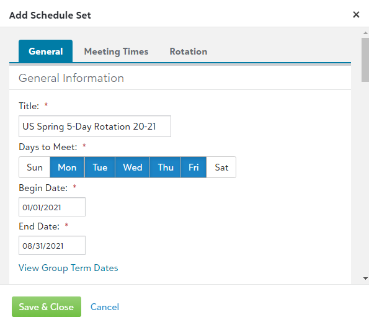This screenshot has height=325, width=369.
Task: Click the Title input field
Action: tap(95, 126)
